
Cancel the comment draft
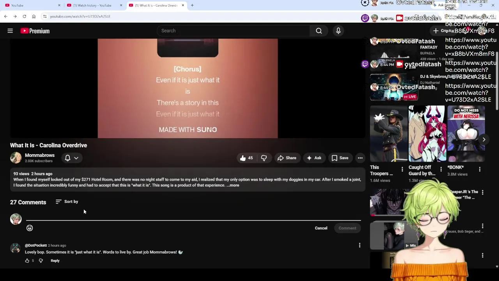click(321, 228)
